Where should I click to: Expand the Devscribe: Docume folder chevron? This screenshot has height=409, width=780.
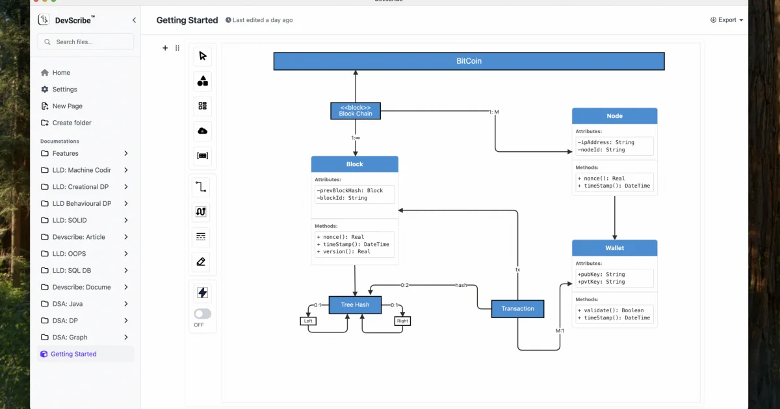[125, 287]
